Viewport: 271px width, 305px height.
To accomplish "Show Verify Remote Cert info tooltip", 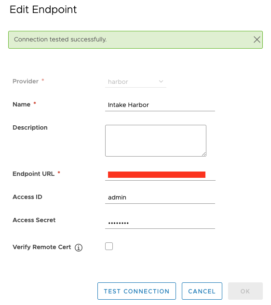I will pyautogui.click(x=79, y=248).
